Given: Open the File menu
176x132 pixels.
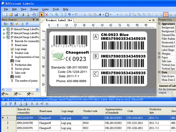Looking at the screenshot, I should coord(6,9).
